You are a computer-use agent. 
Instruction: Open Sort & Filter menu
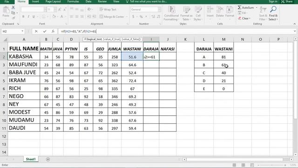pos(263,14)
